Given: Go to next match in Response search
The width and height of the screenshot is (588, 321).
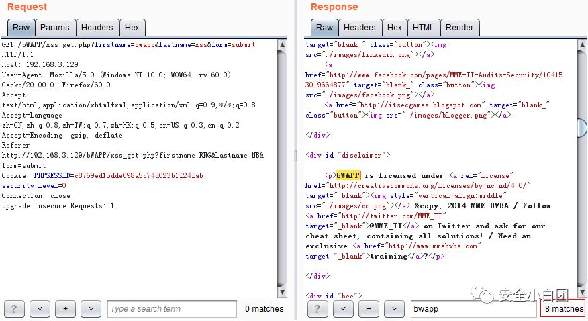Looking at the screenshot, I should [x=394, y=309].
